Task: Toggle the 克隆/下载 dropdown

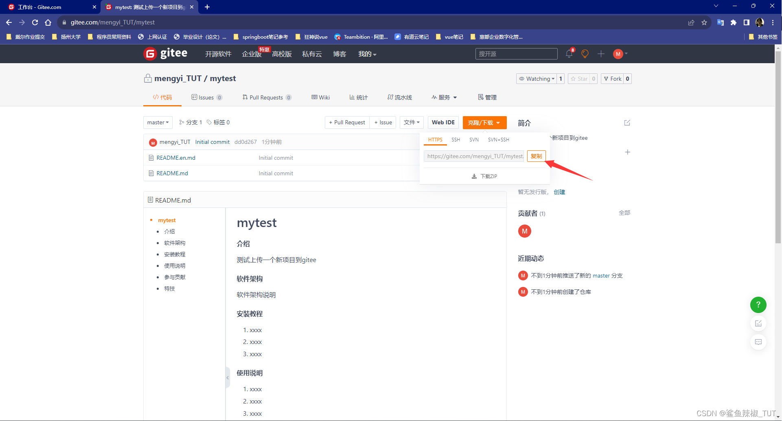Action: pos(484,122)
